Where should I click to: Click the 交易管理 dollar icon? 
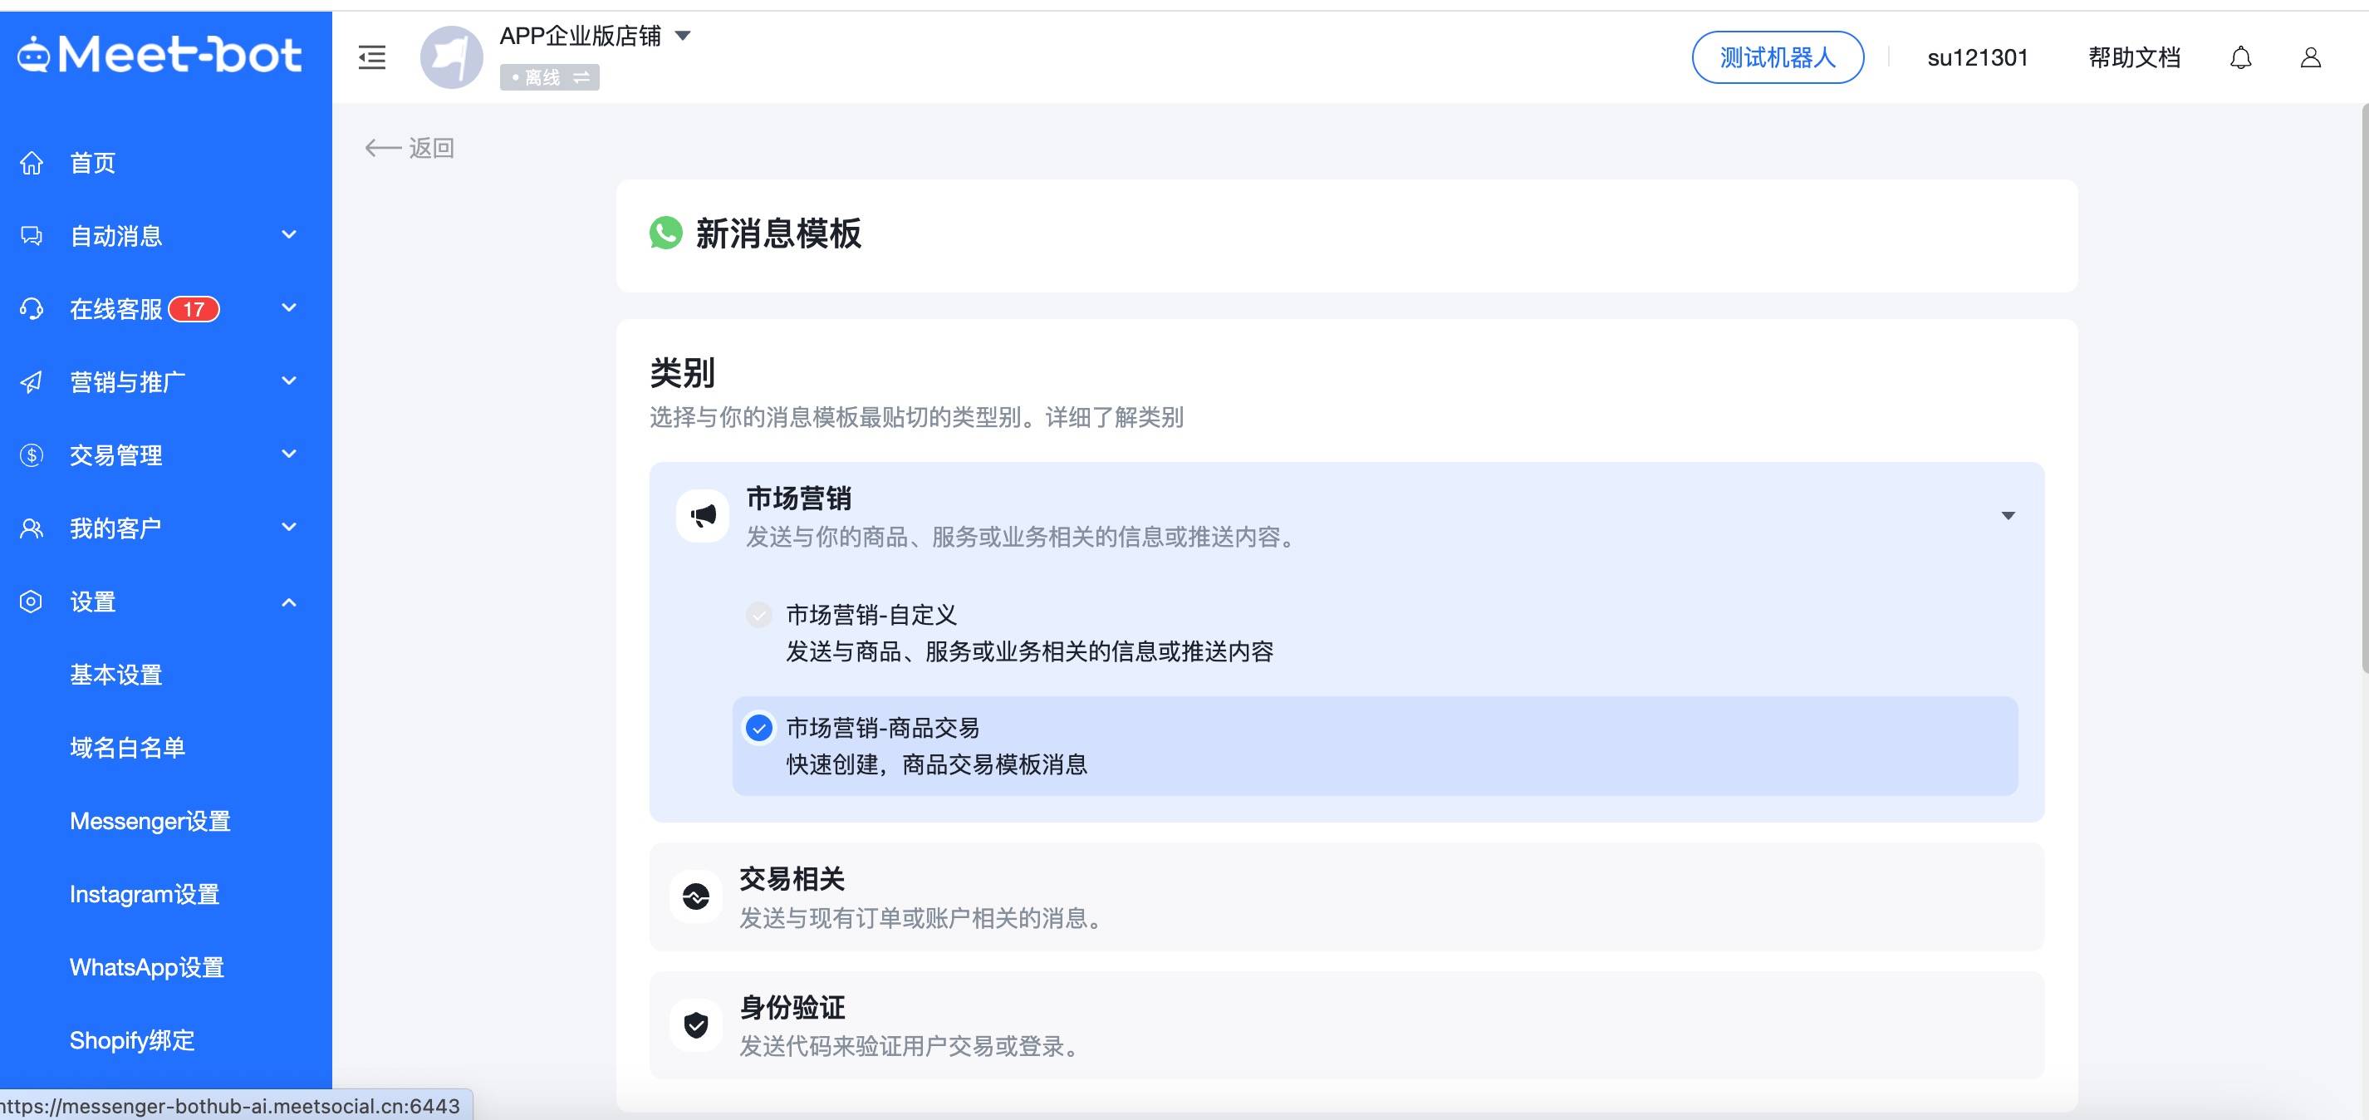(32, 455)
